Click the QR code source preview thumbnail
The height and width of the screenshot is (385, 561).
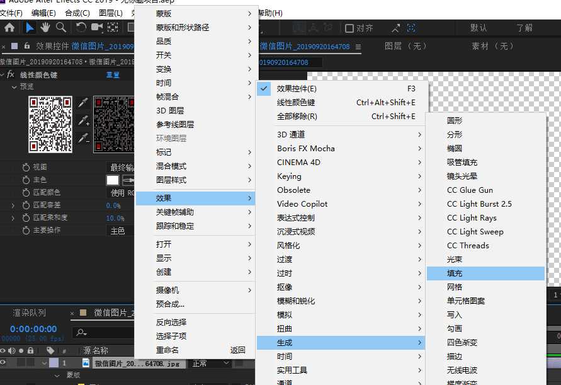pos(50,124)
